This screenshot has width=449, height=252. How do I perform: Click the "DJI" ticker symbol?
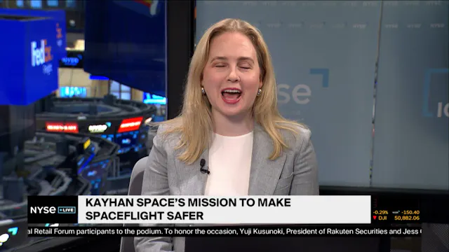pyautogui.click(x=382, y=218)
